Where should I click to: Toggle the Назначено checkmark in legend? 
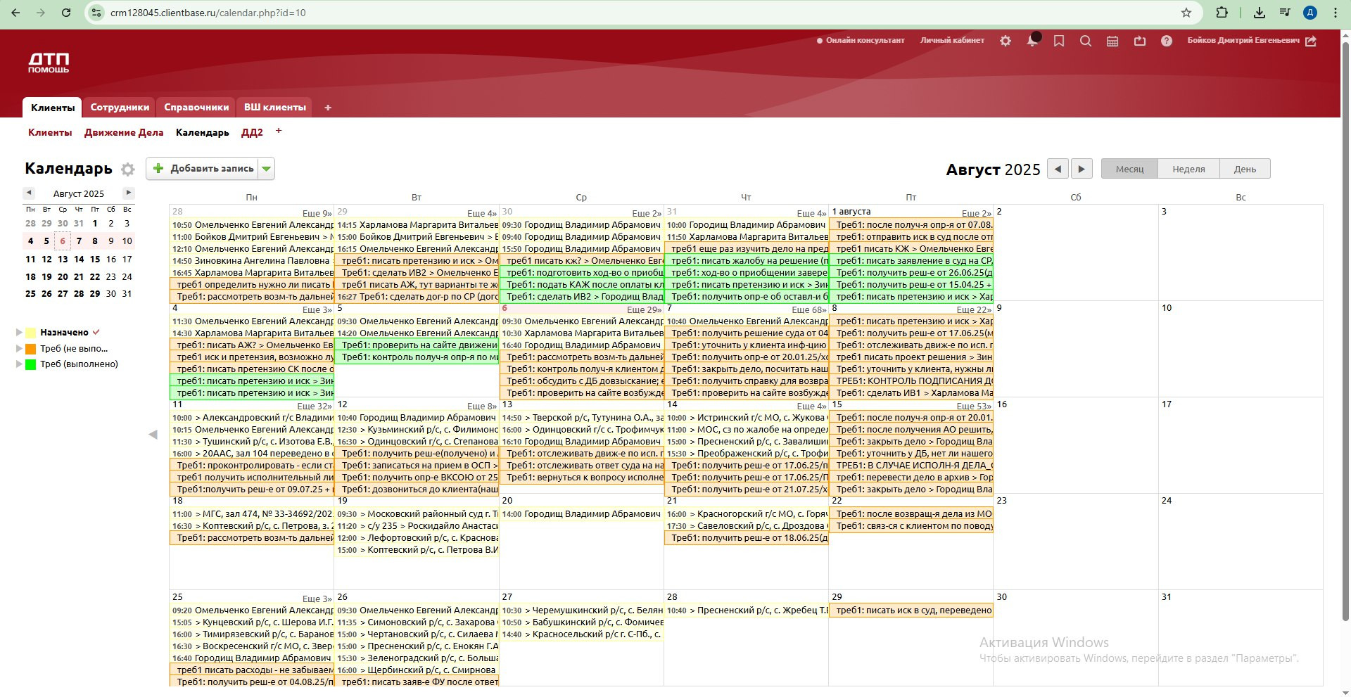[96, 332]
